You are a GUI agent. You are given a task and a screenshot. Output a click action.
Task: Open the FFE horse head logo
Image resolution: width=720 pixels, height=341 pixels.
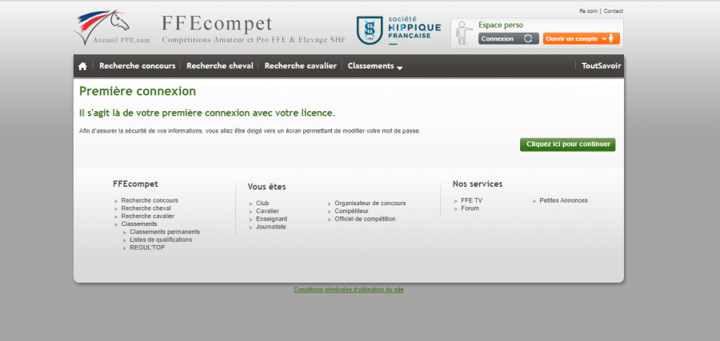click(102, 27)
